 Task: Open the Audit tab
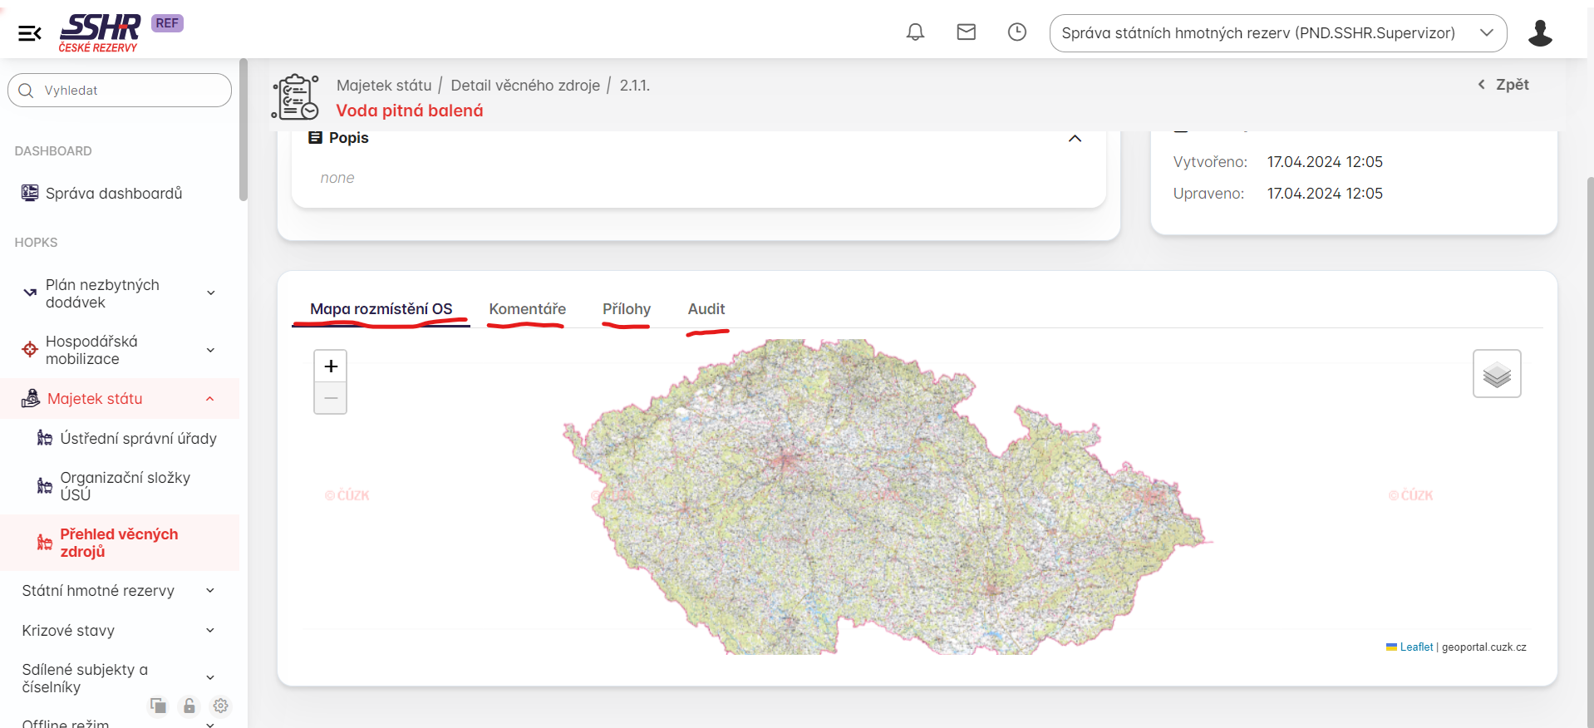pyautogui.click(x=706, y=309)
